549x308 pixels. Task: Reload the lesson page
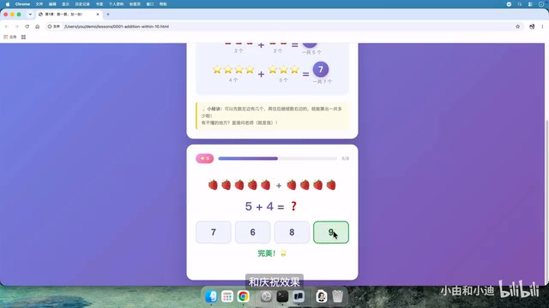[27, 27]
